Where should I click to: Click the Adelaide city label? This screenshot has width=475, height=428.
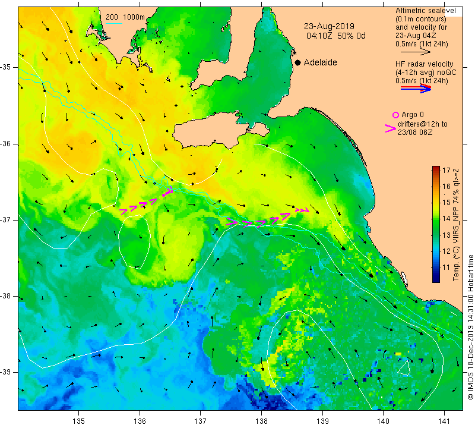pyautogui.click(x=320, y=62)
